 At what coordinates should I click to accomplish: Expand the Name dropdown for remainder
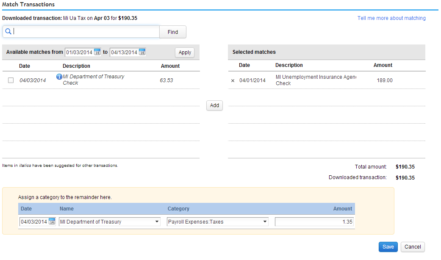click(157, 222)
